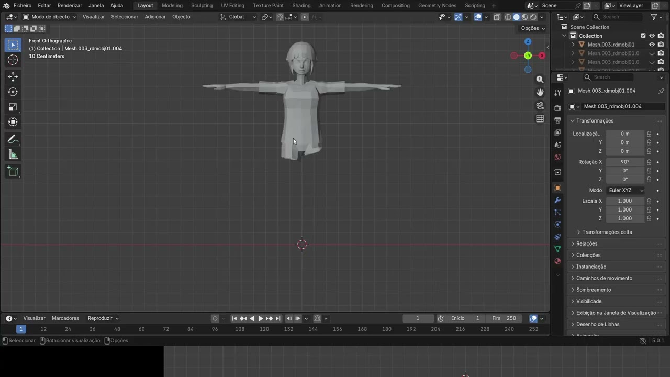The image size is (670, 377).
Task: Open the Physics properties tab
Action: click(557, 225)
